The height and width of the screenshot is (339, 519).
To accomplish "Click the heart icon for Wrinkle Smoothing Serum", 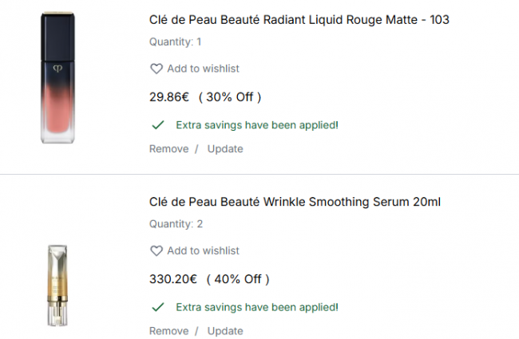I will pyautogui.click(x=156, y=250).
